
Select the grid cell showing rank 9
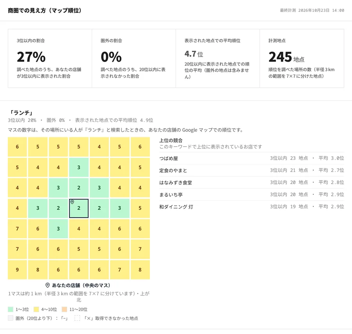(17, 270)
